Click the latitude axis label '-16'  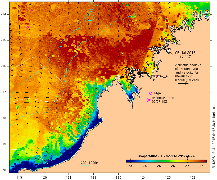coord(3,66)
